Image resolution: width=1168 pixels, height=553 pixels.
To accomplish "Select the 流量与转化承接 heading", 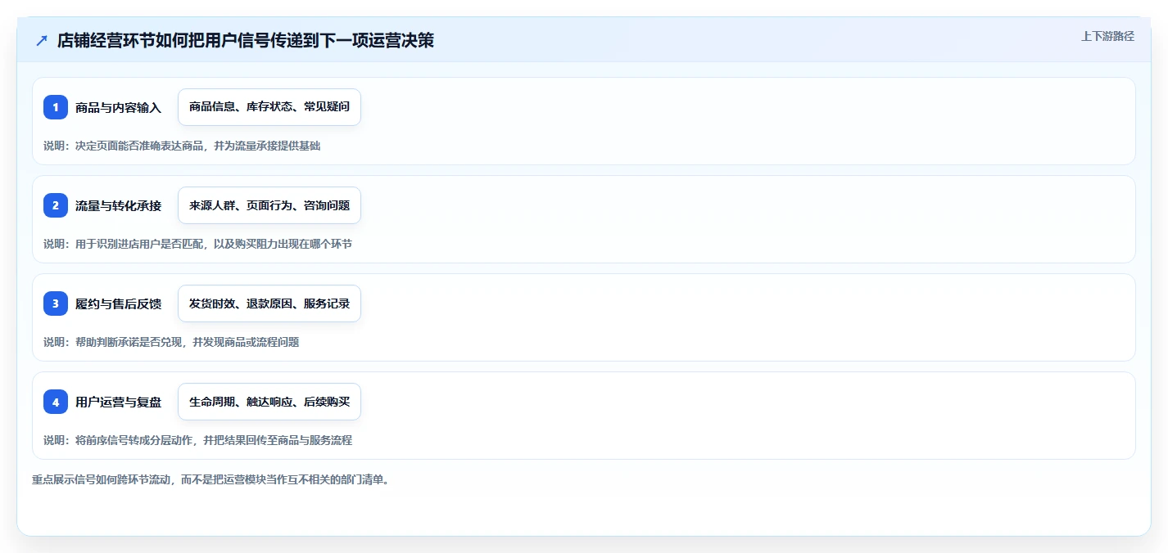I will point(118,206).
